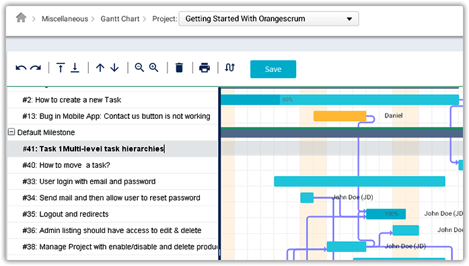
Task: Click the teal bar for task #38
Action: [x=347, y=247]
